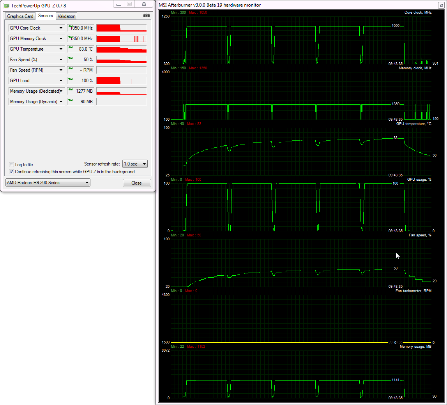447x405 pixels.
Task: Click the "Max : 83" temperature text in Afterburner
Action: click(x=194, y=123)
